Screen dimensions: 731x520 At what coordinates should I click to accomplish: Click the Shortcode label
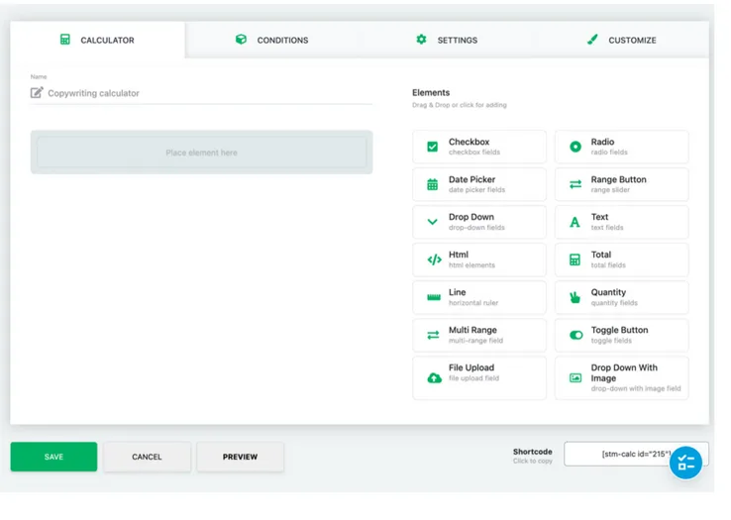tap(532, 452)
